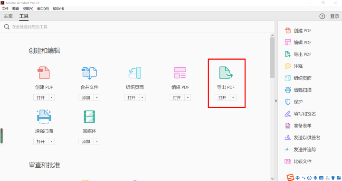Click the Sogou keyboard icon

[321, 178]
